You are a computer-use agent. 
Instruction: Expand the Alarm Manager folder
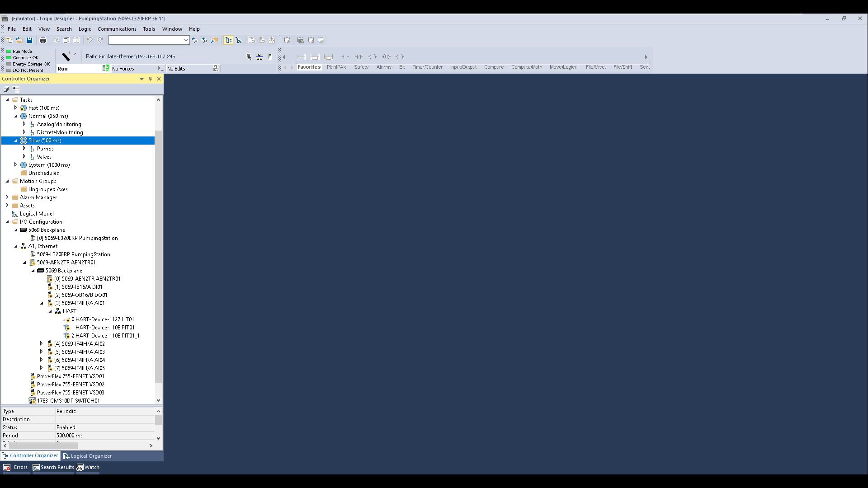point(7,197)
